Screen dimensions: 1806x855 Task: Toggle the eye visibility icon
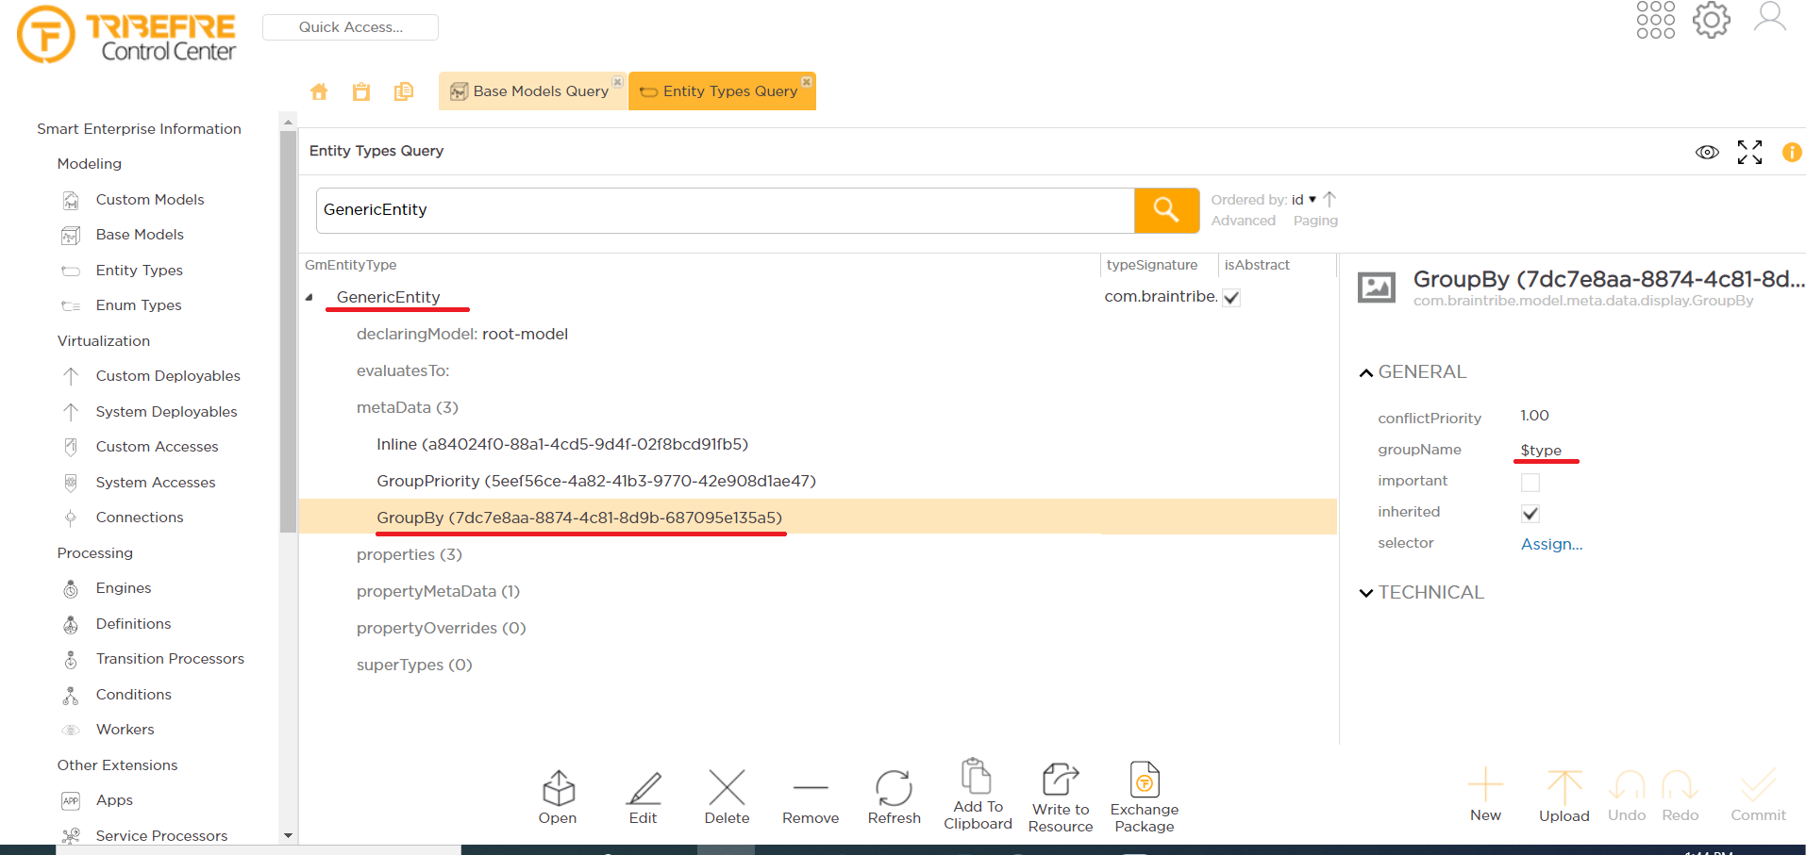point(1707,153)
